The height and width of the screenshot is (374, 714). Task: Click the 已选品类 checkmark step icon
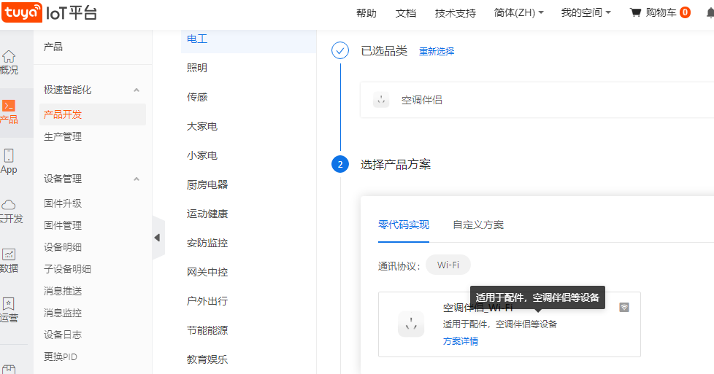[340, 50]
